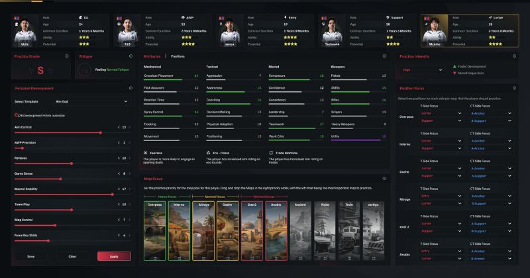
Task: Click the Support shield role icon
Action: point(388,18)
